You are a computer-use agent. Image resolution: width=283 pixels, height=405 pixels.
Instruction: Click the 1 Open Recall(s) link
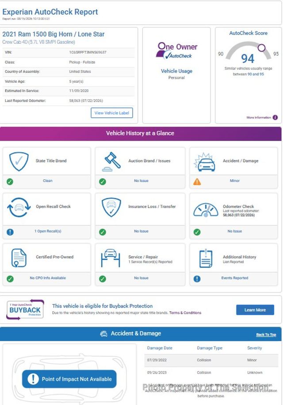(x=48, y=231)
